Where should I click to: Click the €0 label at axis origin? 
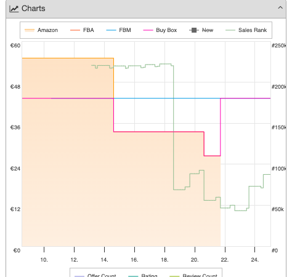click(x=17, y=251)
